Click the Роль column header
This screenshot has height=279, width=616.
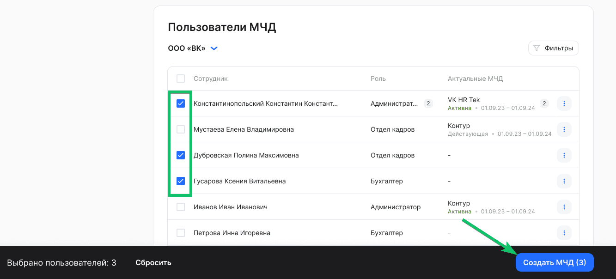[378, 79]
